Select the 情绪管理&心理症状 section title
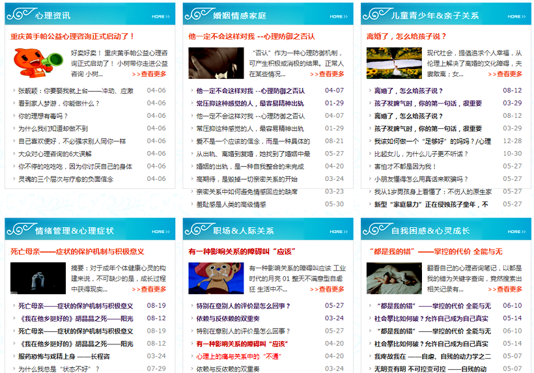Screen dimensions: 534x373 click(74, 230)
